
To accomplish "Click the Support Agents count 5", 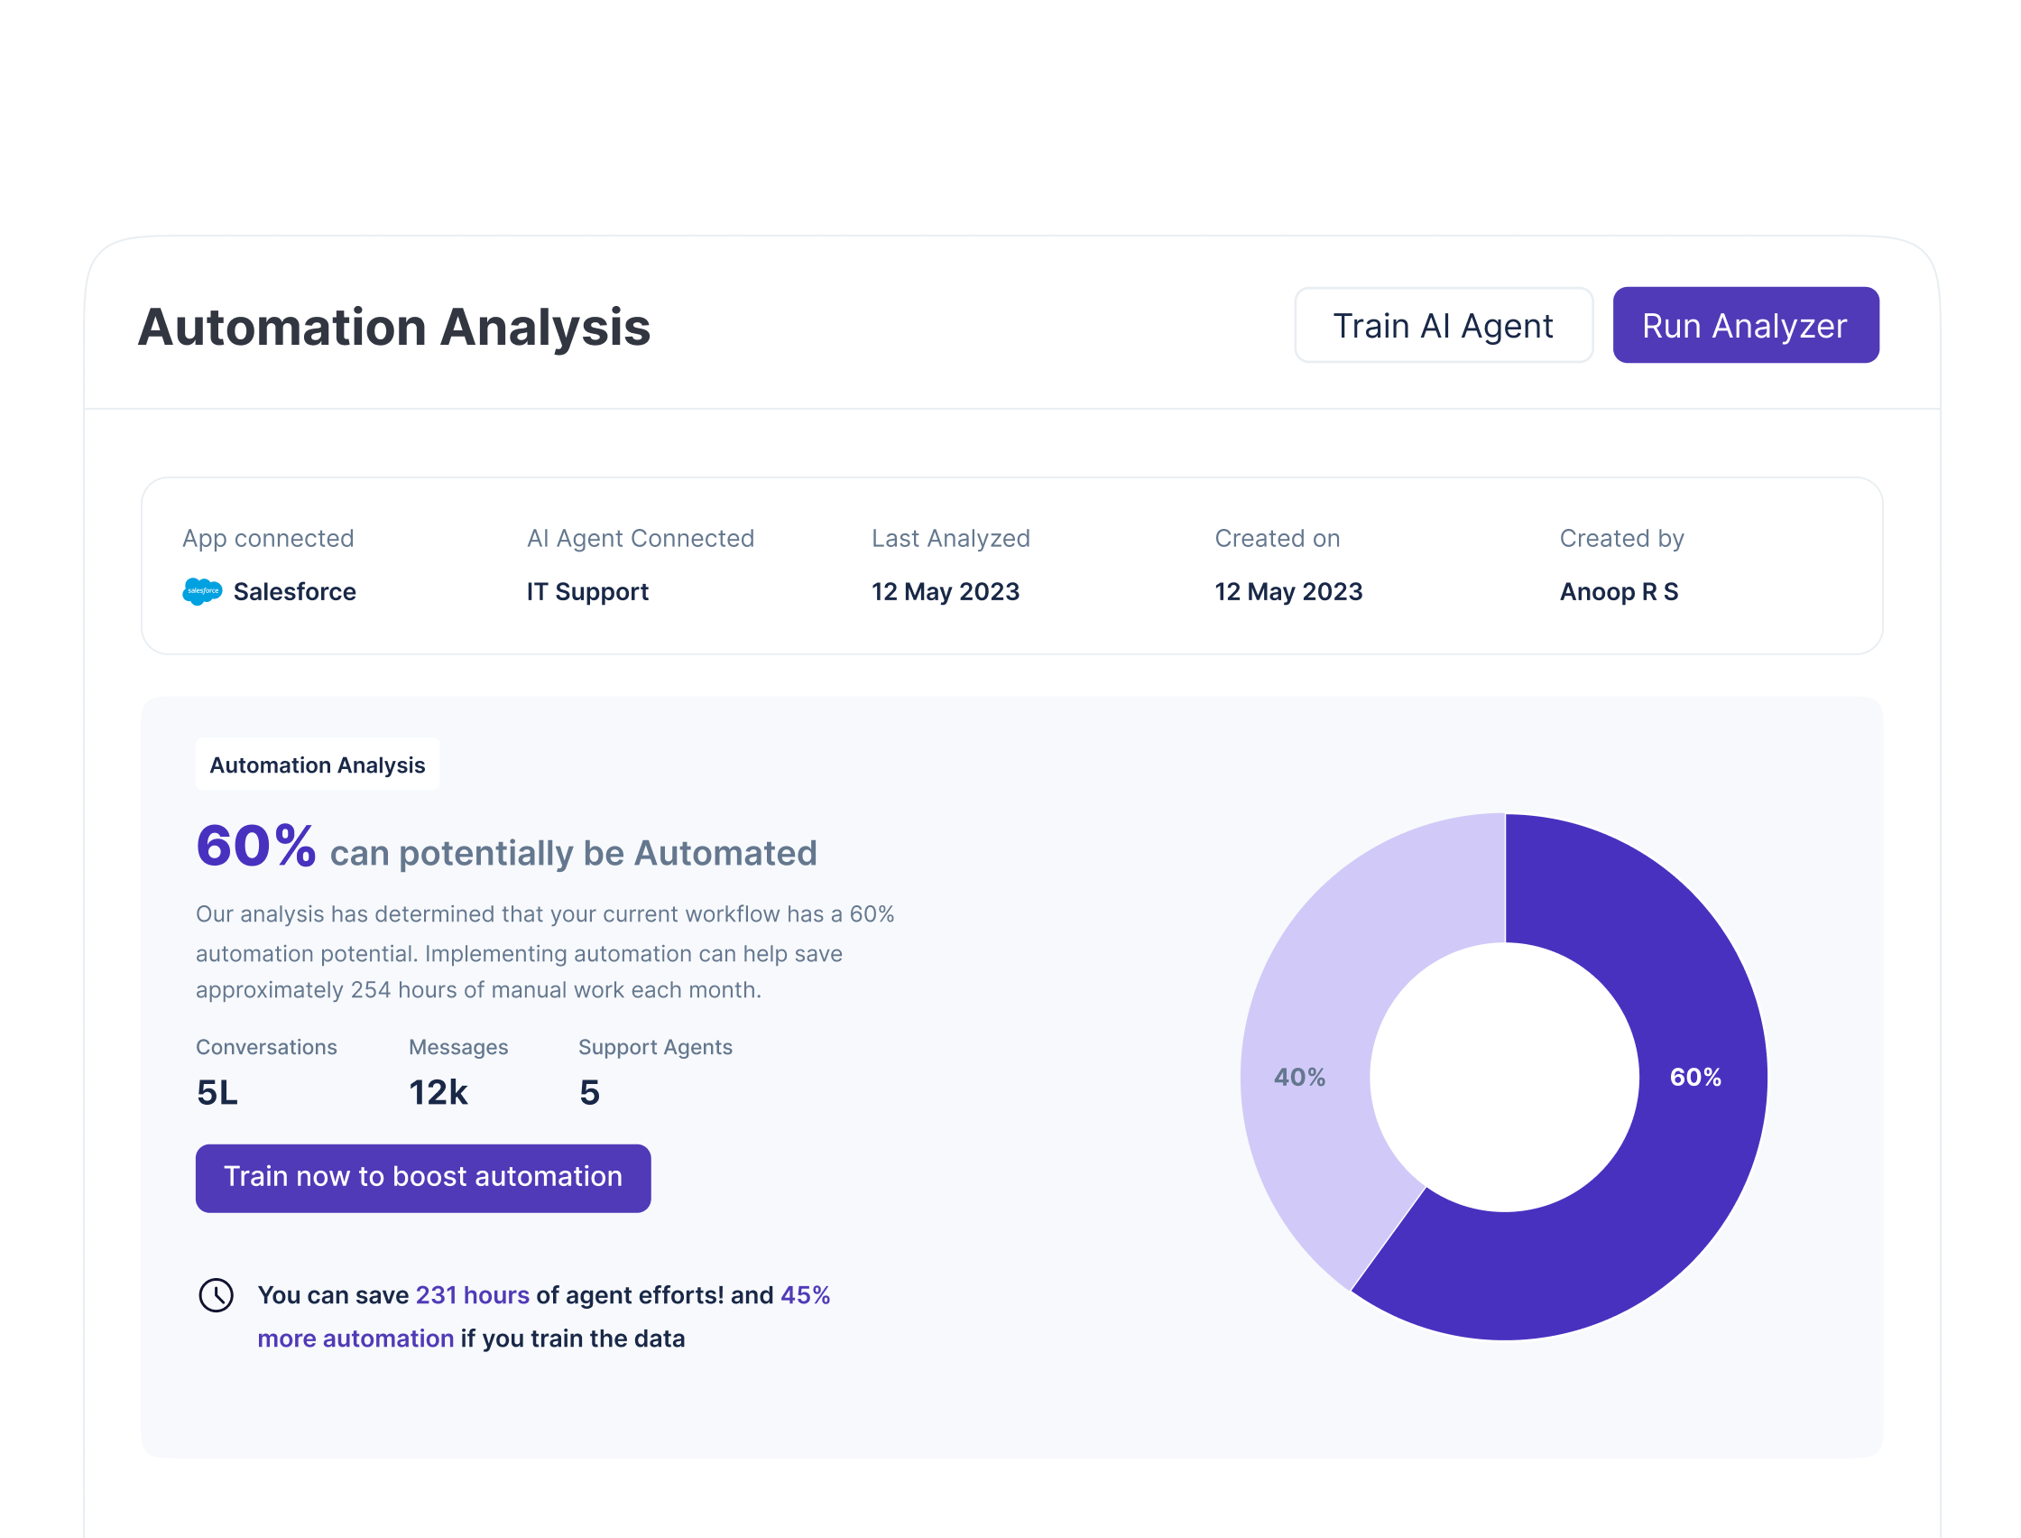I will 589,1092.
